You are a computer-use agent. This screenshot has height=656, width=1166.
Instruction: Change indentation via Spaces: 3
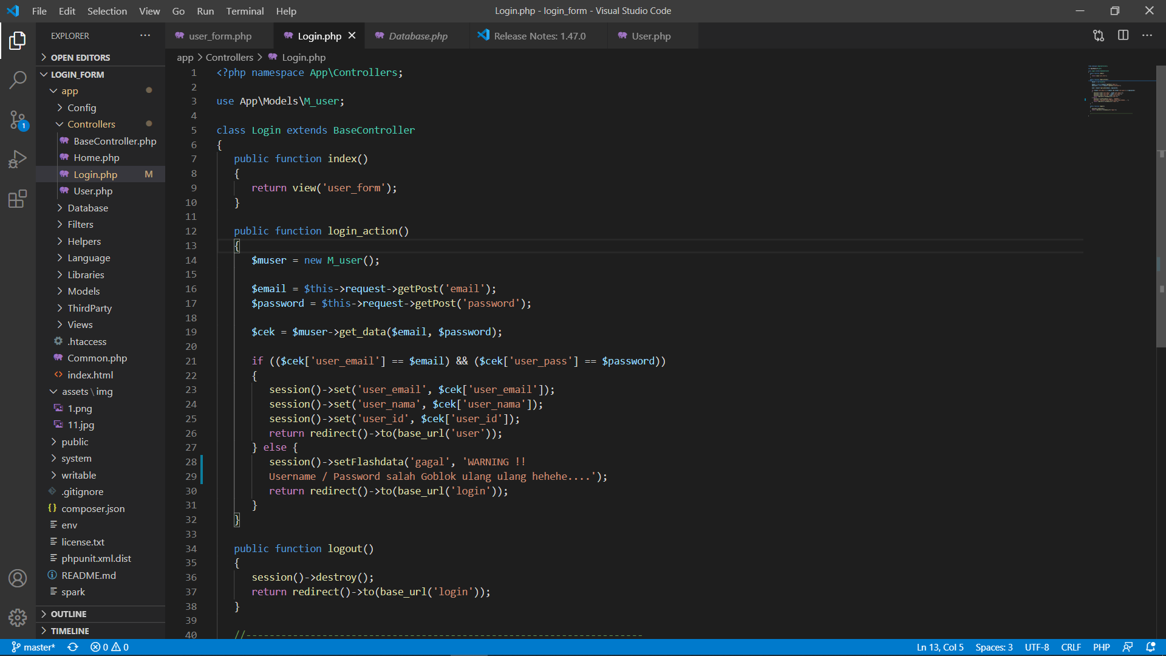(x=994, y=647)
